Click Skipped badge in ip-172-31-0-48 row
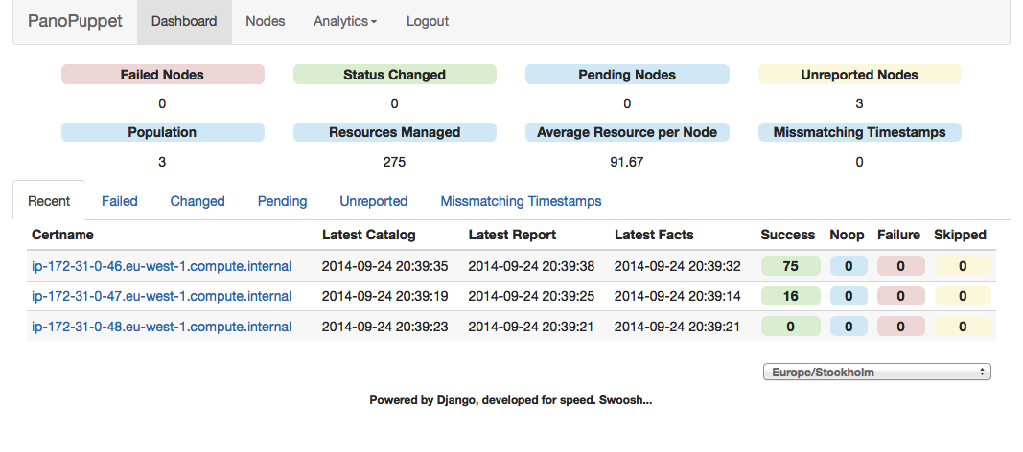 click(963, 327)
